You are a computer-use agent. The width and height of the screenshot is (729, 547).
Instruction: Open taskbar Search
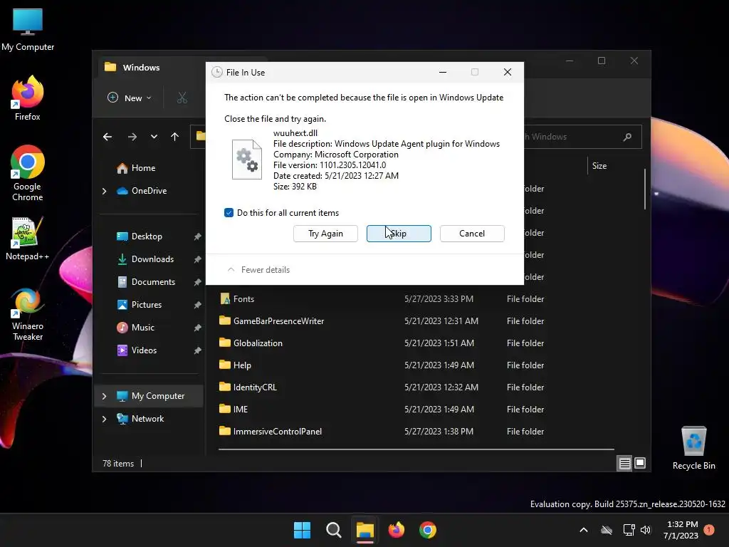click(x=333, y=530)
